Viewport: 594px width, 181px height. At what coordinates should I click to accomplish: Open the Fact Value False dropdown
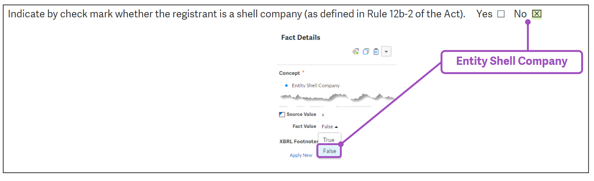[x=330, y=127]
